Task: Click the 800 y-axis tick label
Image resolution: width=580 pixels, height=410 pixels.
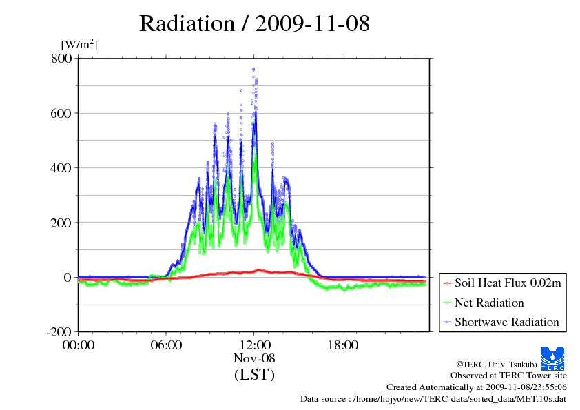Action: pos(61,58)
